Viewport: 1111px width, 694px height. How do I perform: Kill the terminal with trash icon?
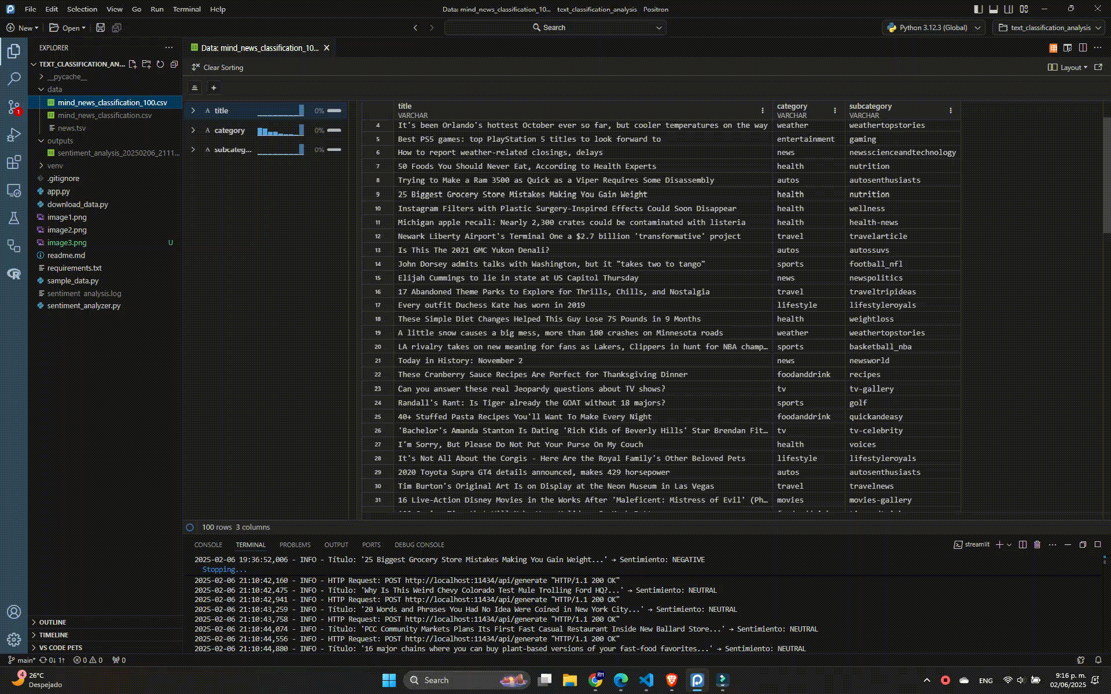pyautogui.click(x=1038, y=545)
